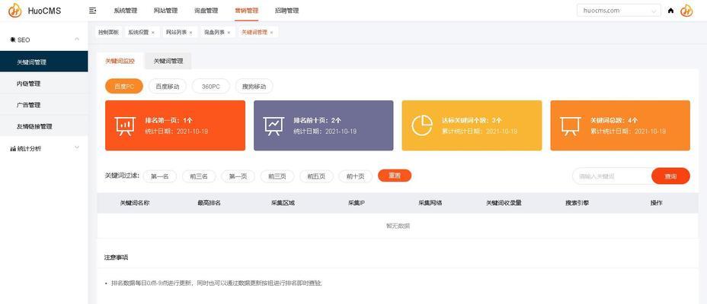Toggle the sidebar collapse icon
The image size is (707, 304).
click(93, 11)
